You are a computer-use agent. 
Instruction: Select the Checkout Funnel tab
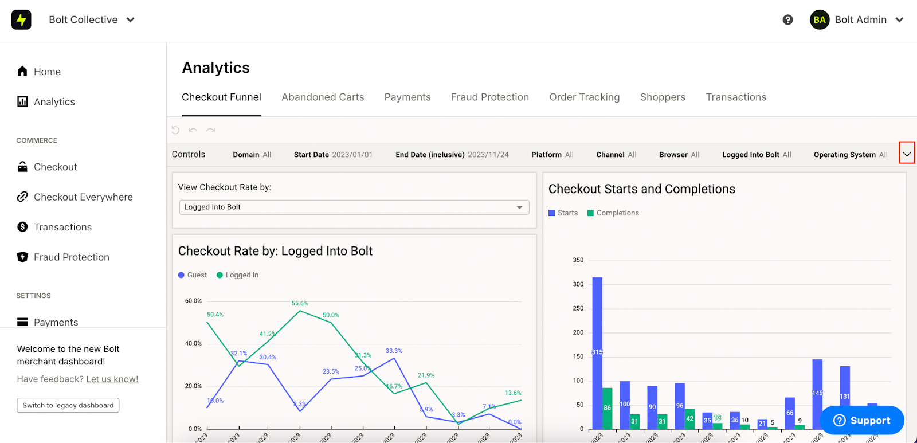[x=221, y=97]
